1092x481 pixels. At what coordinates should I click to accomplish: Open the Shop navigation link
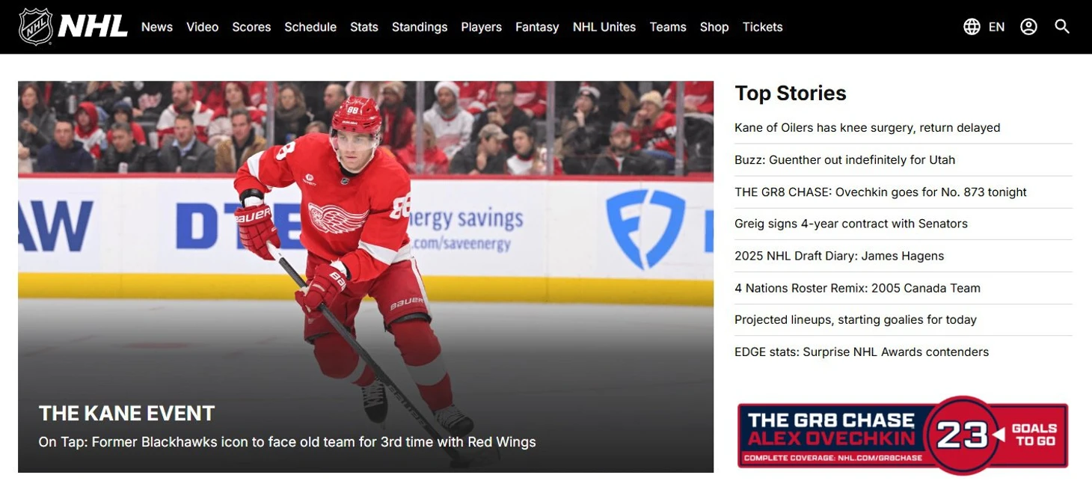coord(714,27)
